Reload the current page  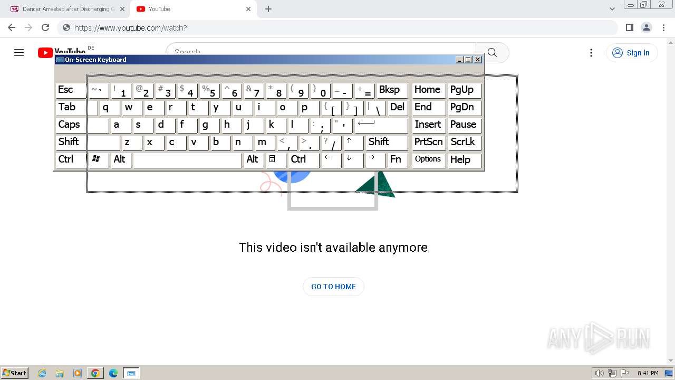tap(45, 27)
